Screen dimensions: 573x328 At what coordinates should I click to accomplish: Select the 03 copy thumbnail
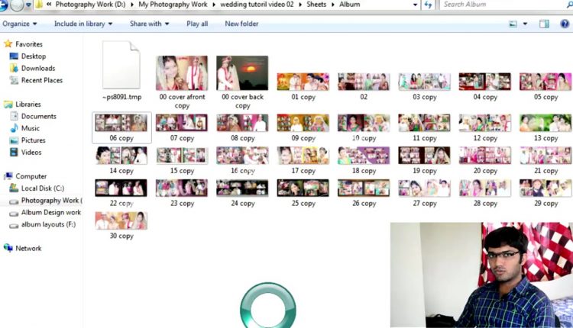point(424,82)
